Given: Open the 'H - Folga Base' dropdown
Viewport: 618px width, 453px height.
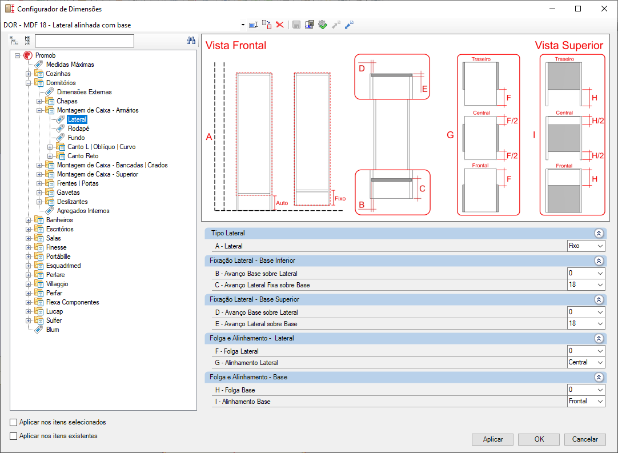Looking at the screenshot, I should 586,390.
